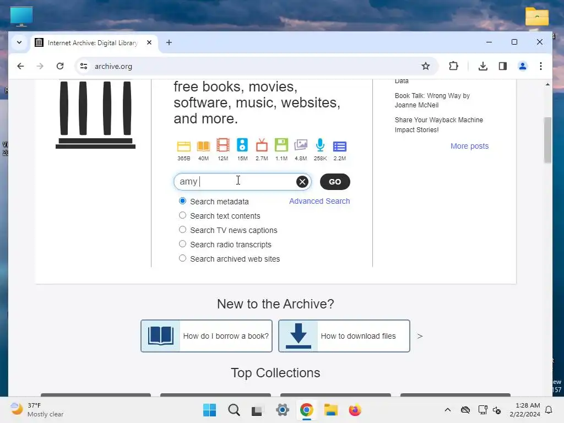Open Chrome downloads icon
The width and height of the screenshot is (564, 423).
coord(482,66)
